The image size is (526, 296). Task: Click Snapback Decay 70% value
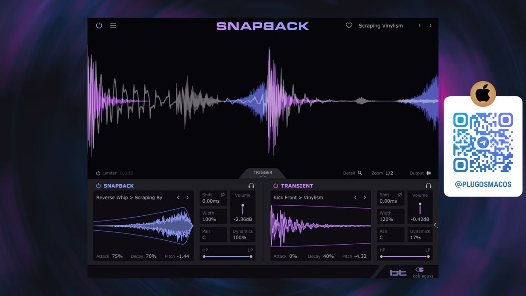click(151, 257)
